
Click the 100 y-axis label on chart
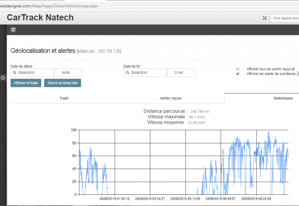click(x=74, y=130)
